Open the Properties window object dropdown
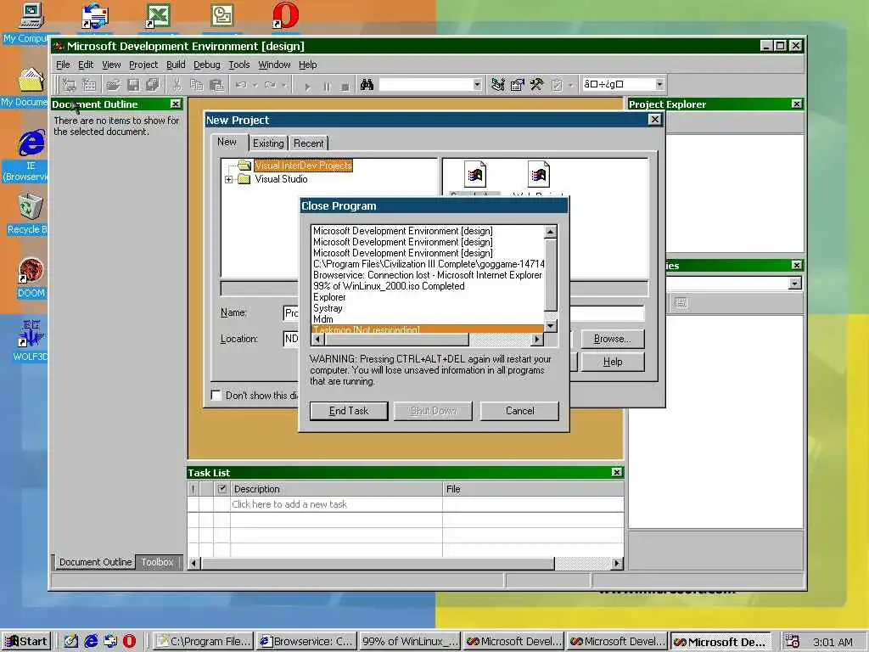 coord(795,284)
